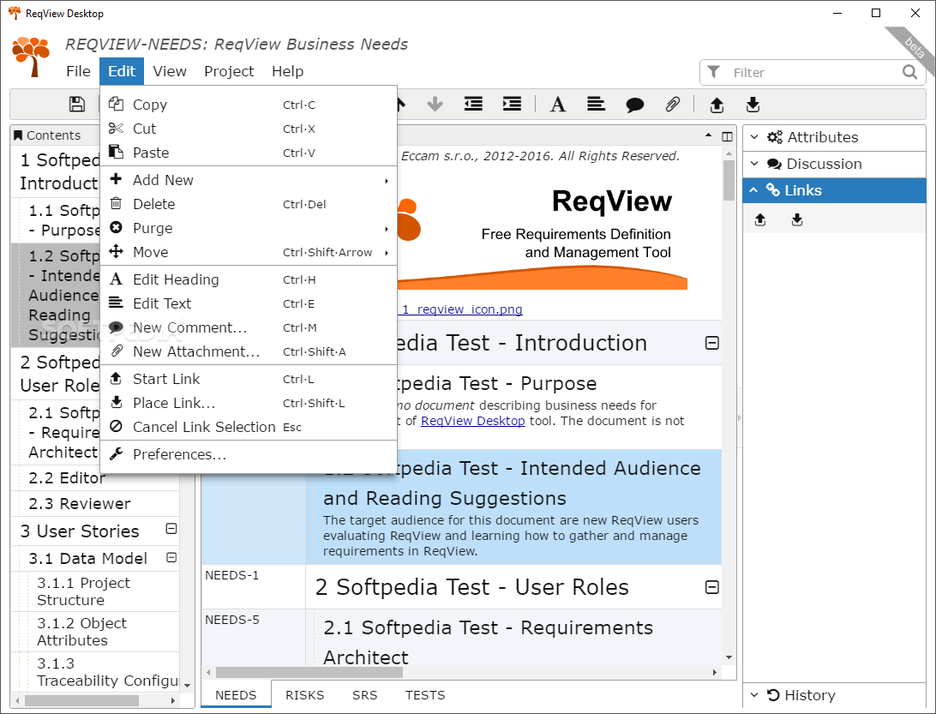Image resolution: width=936 pixels, height=714 pixels.
Task: Choose Delete in Edit menu
Action: point(249,204)
